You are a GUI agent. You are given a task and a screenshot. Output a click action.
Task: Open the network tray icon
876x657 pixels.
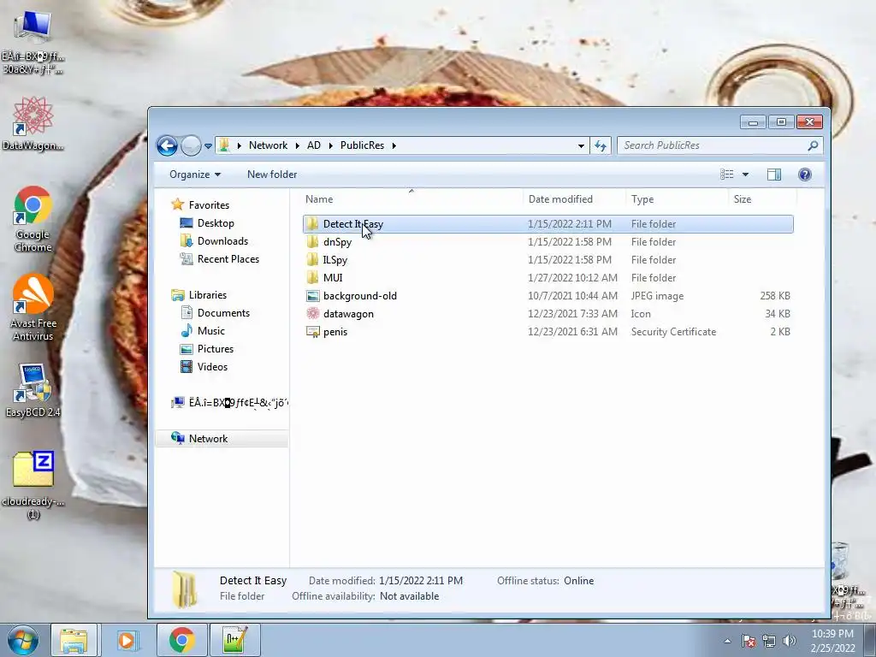769,641
